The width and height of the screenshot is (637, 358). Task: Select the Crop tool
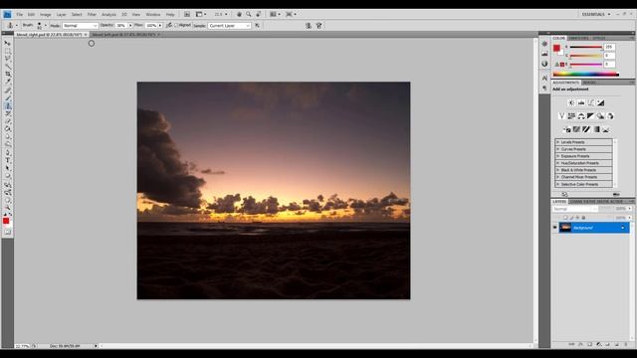click(x=7, y=75)
